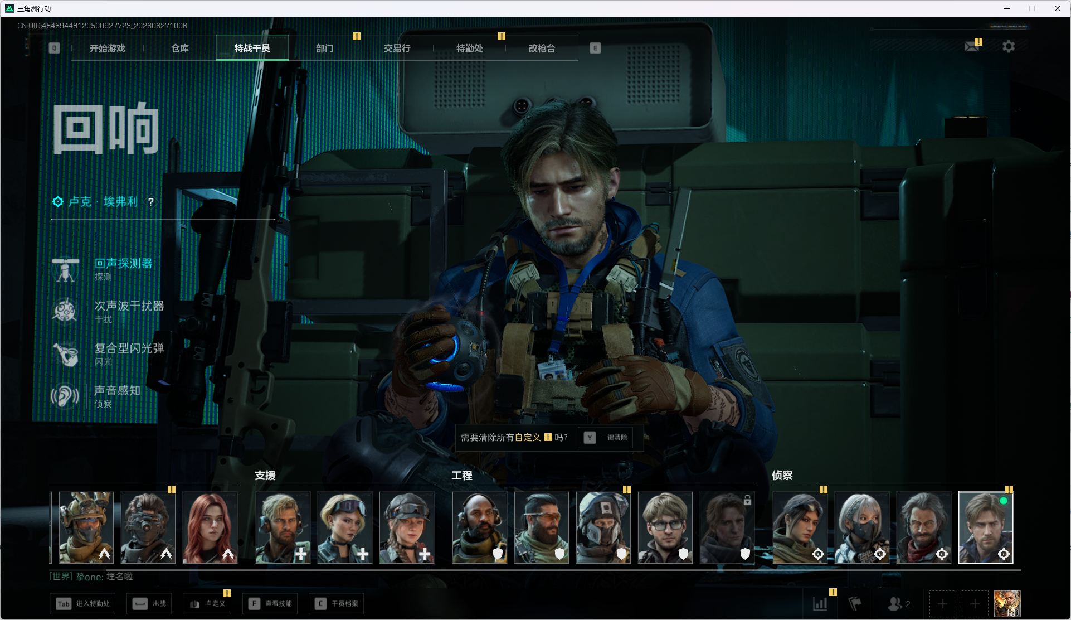
Task: Select the silver-haired masked recon portrait
Action: (x=862, y=527)
